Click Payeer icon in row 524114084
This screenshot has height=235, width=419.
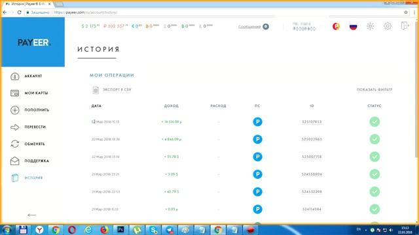tap(257, 209)
